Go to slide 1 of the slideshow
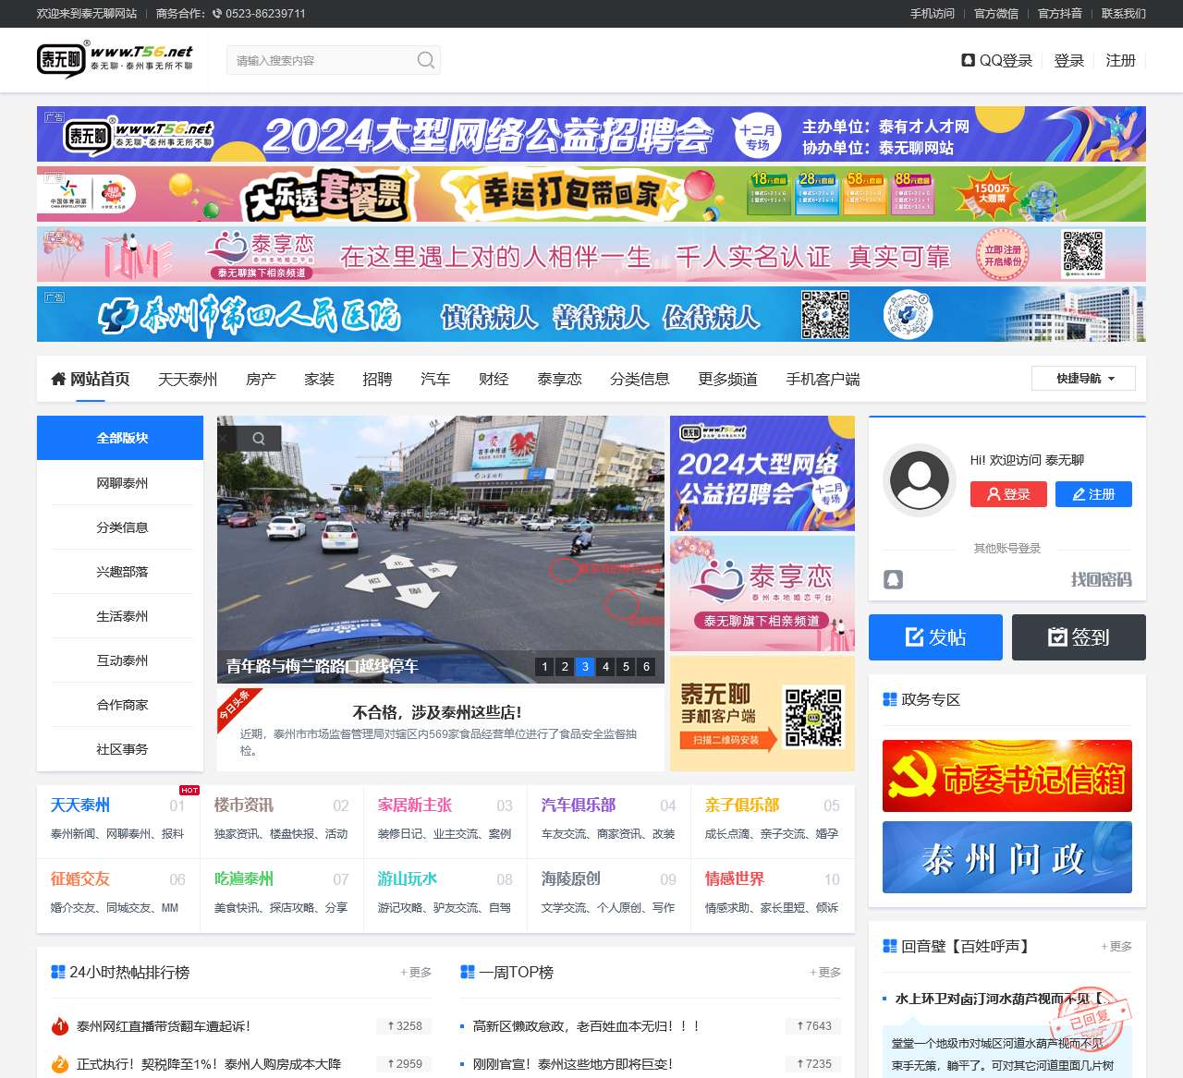The height and width of the screenshot is (1078, 1183). [544, 666]
